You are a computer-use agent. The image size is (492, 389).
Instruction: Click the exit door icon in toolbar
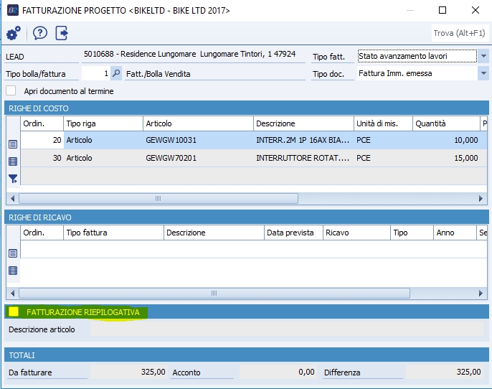pyautogui.click(x=62, y=33)
